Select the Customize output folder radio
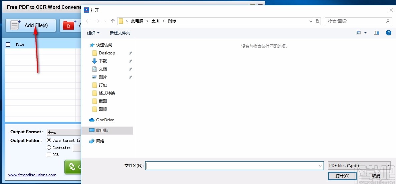Image resolution: width=396 pixels, height=184 pixels. coord(49,147)
